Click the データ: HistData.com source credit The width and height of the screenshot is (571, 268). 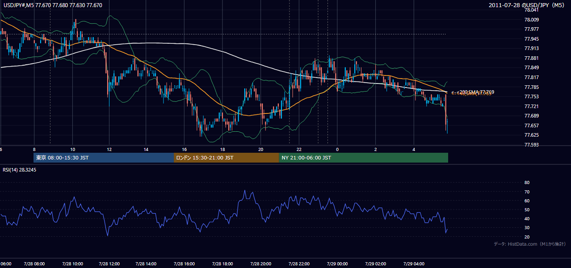point(529,244)
